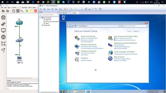Image resolution: width=166 pixels, height=93 pixels.
Task: Click Uninstall a program link
Action: click(86, 60)
